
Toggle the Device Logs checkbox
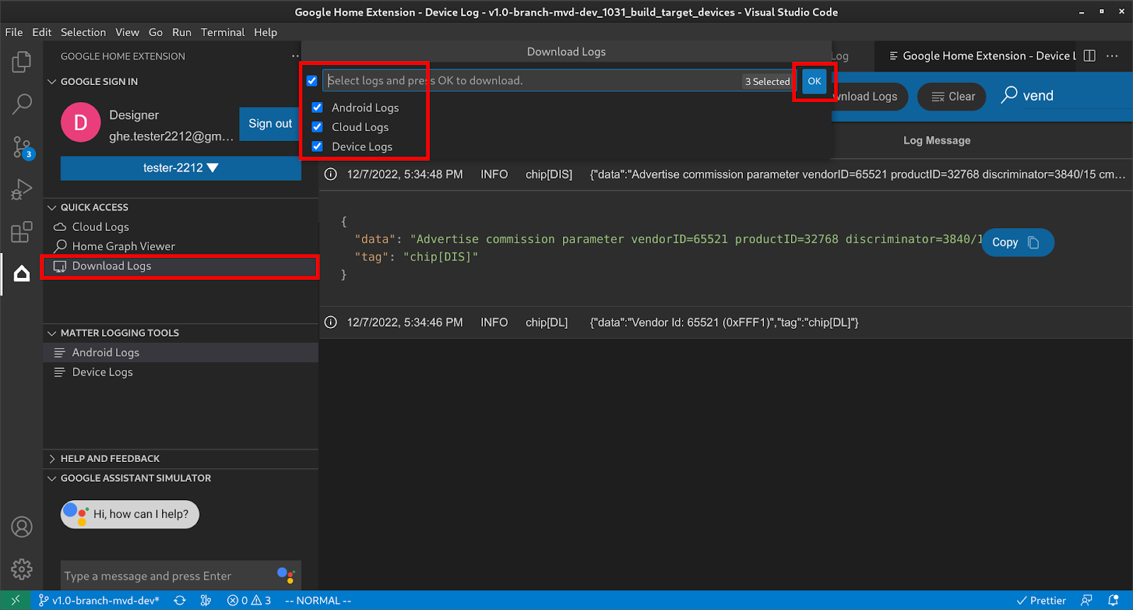coord(317,147)
